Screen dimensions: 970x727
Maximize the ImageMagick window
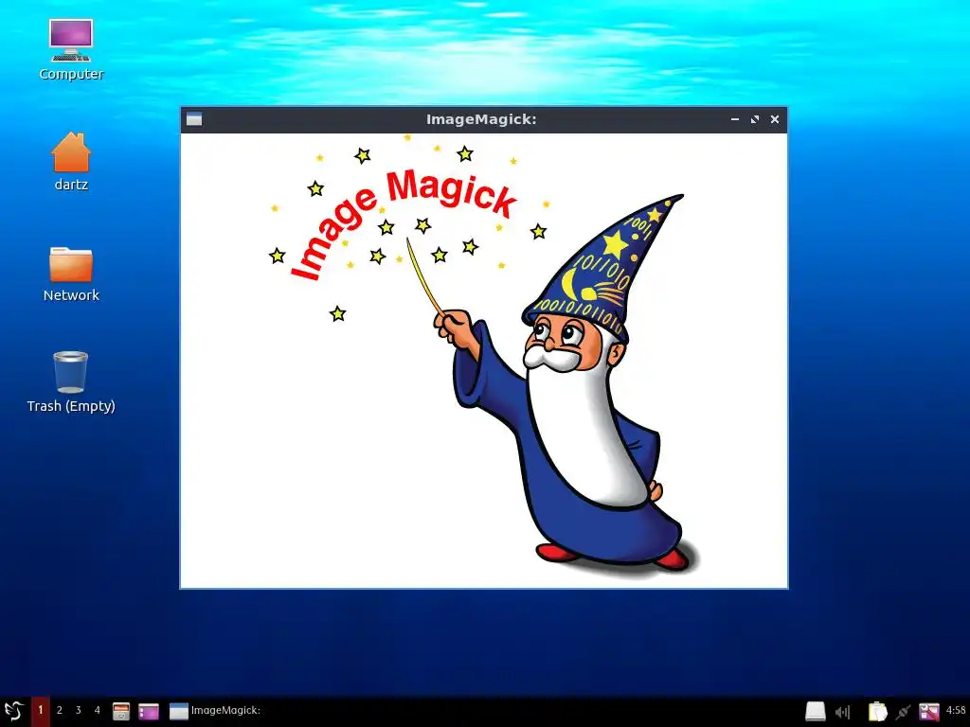click(755, 119)
